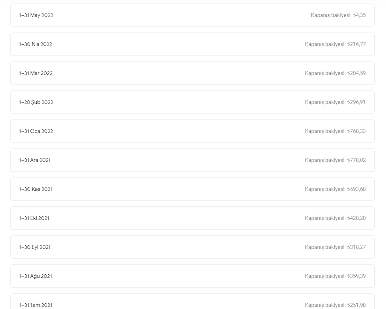Select the Kapanış bakiyesi ₺296,91 label

coord(335,102)
